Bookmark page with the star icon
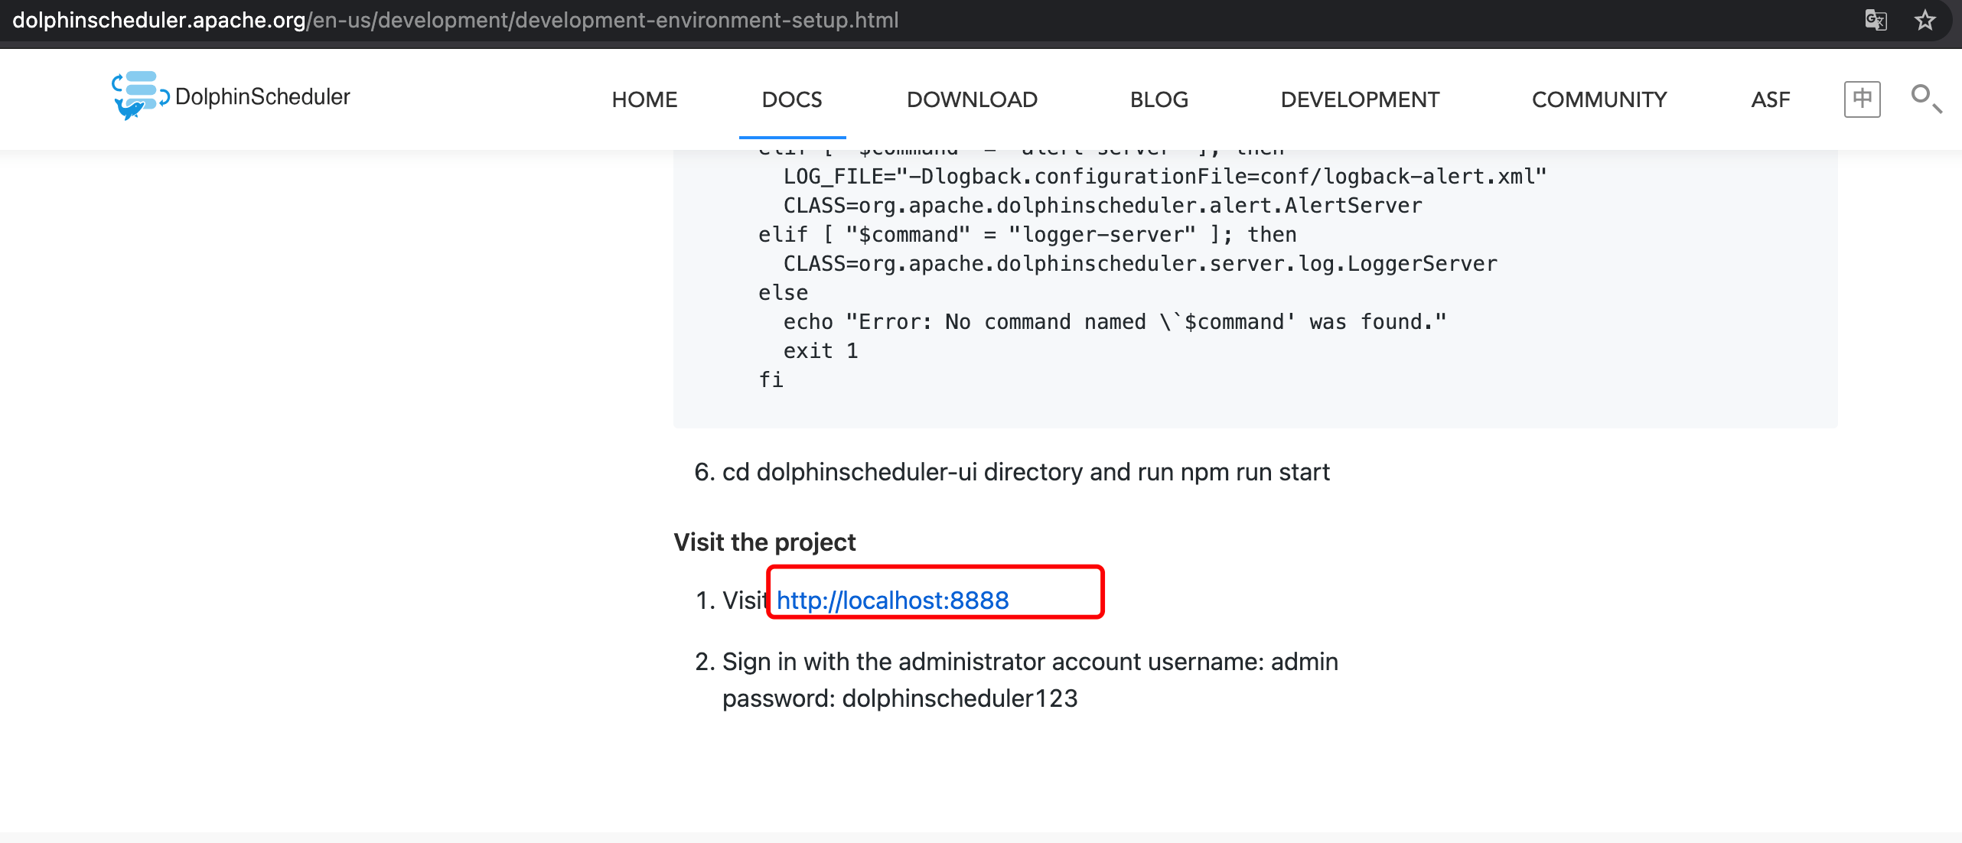Image resolution: width=1962 pixels, height=843 pixels. [x=1925, y=20]
